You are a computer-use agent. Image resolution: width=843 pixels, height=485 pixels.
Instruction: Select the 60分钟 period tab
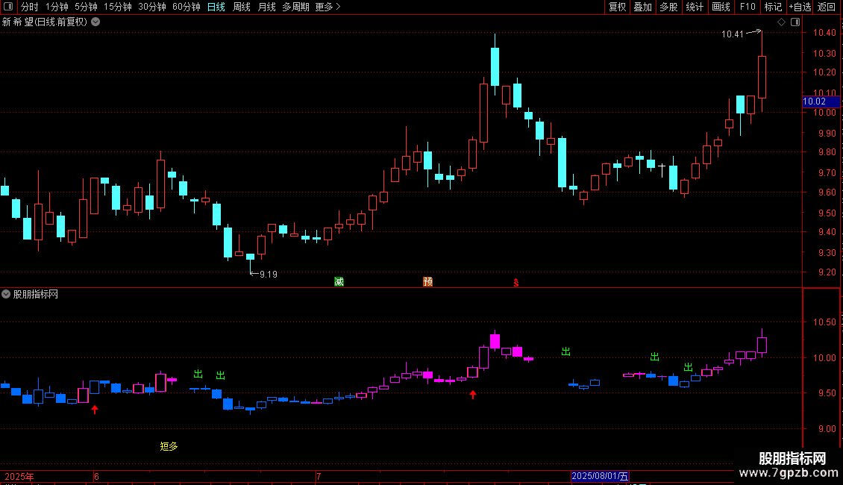tap(187, 7)
